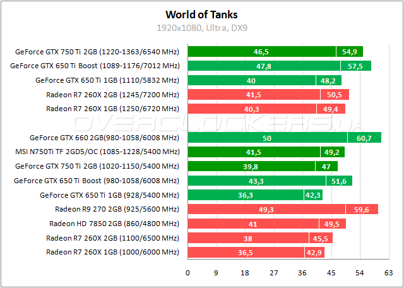Screen dimensions: 404x288
Task: Click the 63 tick on the horizontal axis
Action: click(x=389, y=273)
